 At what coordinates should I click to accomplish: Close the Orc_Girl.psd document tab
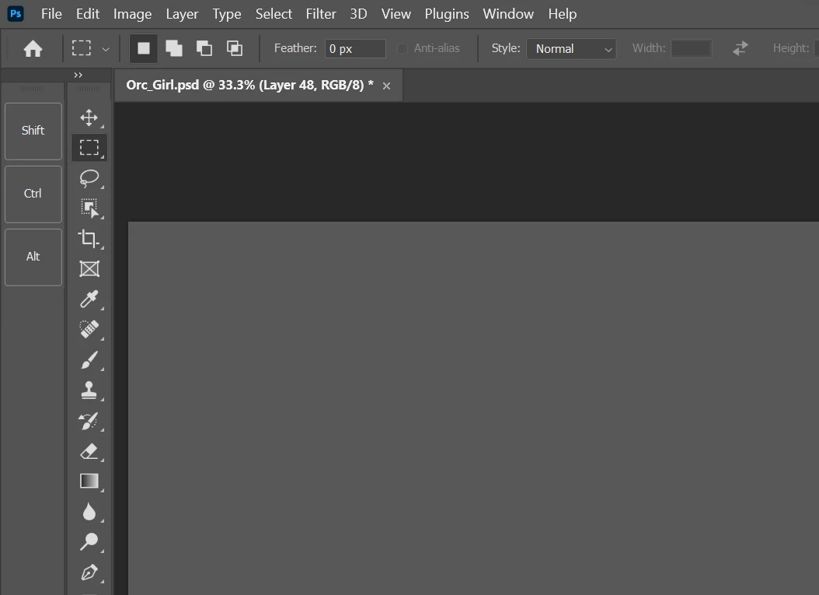tap(386, 86)
